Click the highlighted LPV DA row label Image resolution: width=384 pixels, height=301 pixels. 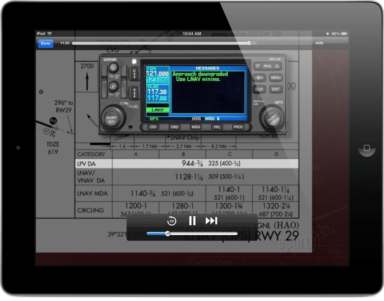[87, 164]
